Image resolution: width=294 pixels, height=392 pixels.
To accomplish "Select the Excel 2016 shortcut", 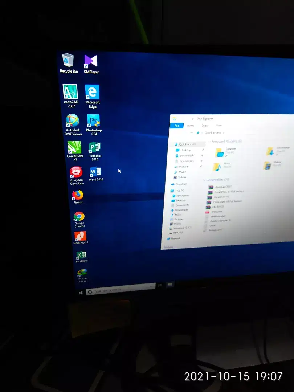I will pos(82,257).
